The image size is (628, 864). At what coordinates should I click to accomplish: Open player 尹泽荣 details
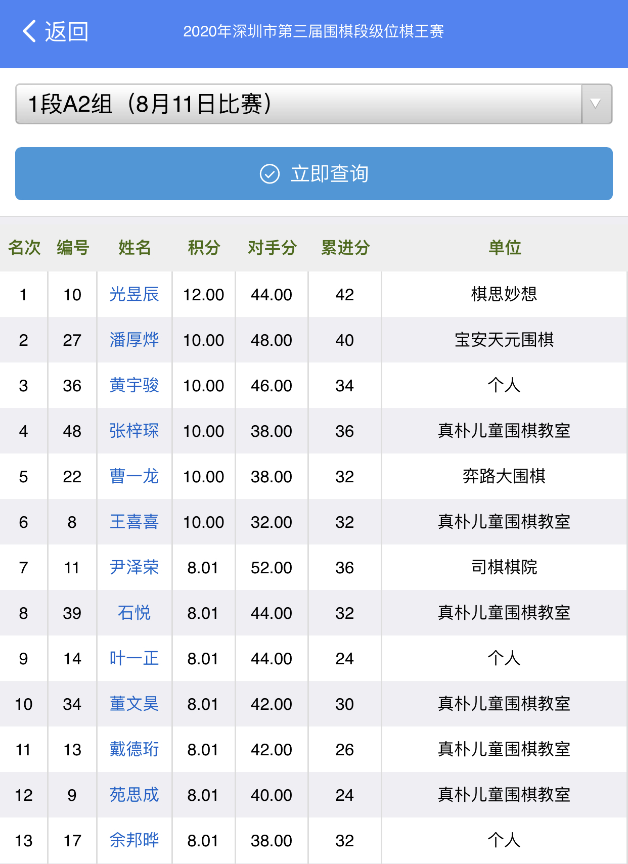[x=134, y=567]
